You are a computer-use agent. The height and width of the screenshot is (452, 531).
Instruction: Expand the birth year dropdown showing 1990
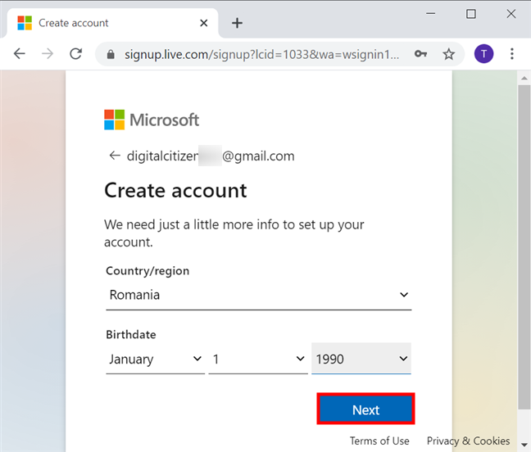click(361, 359)
